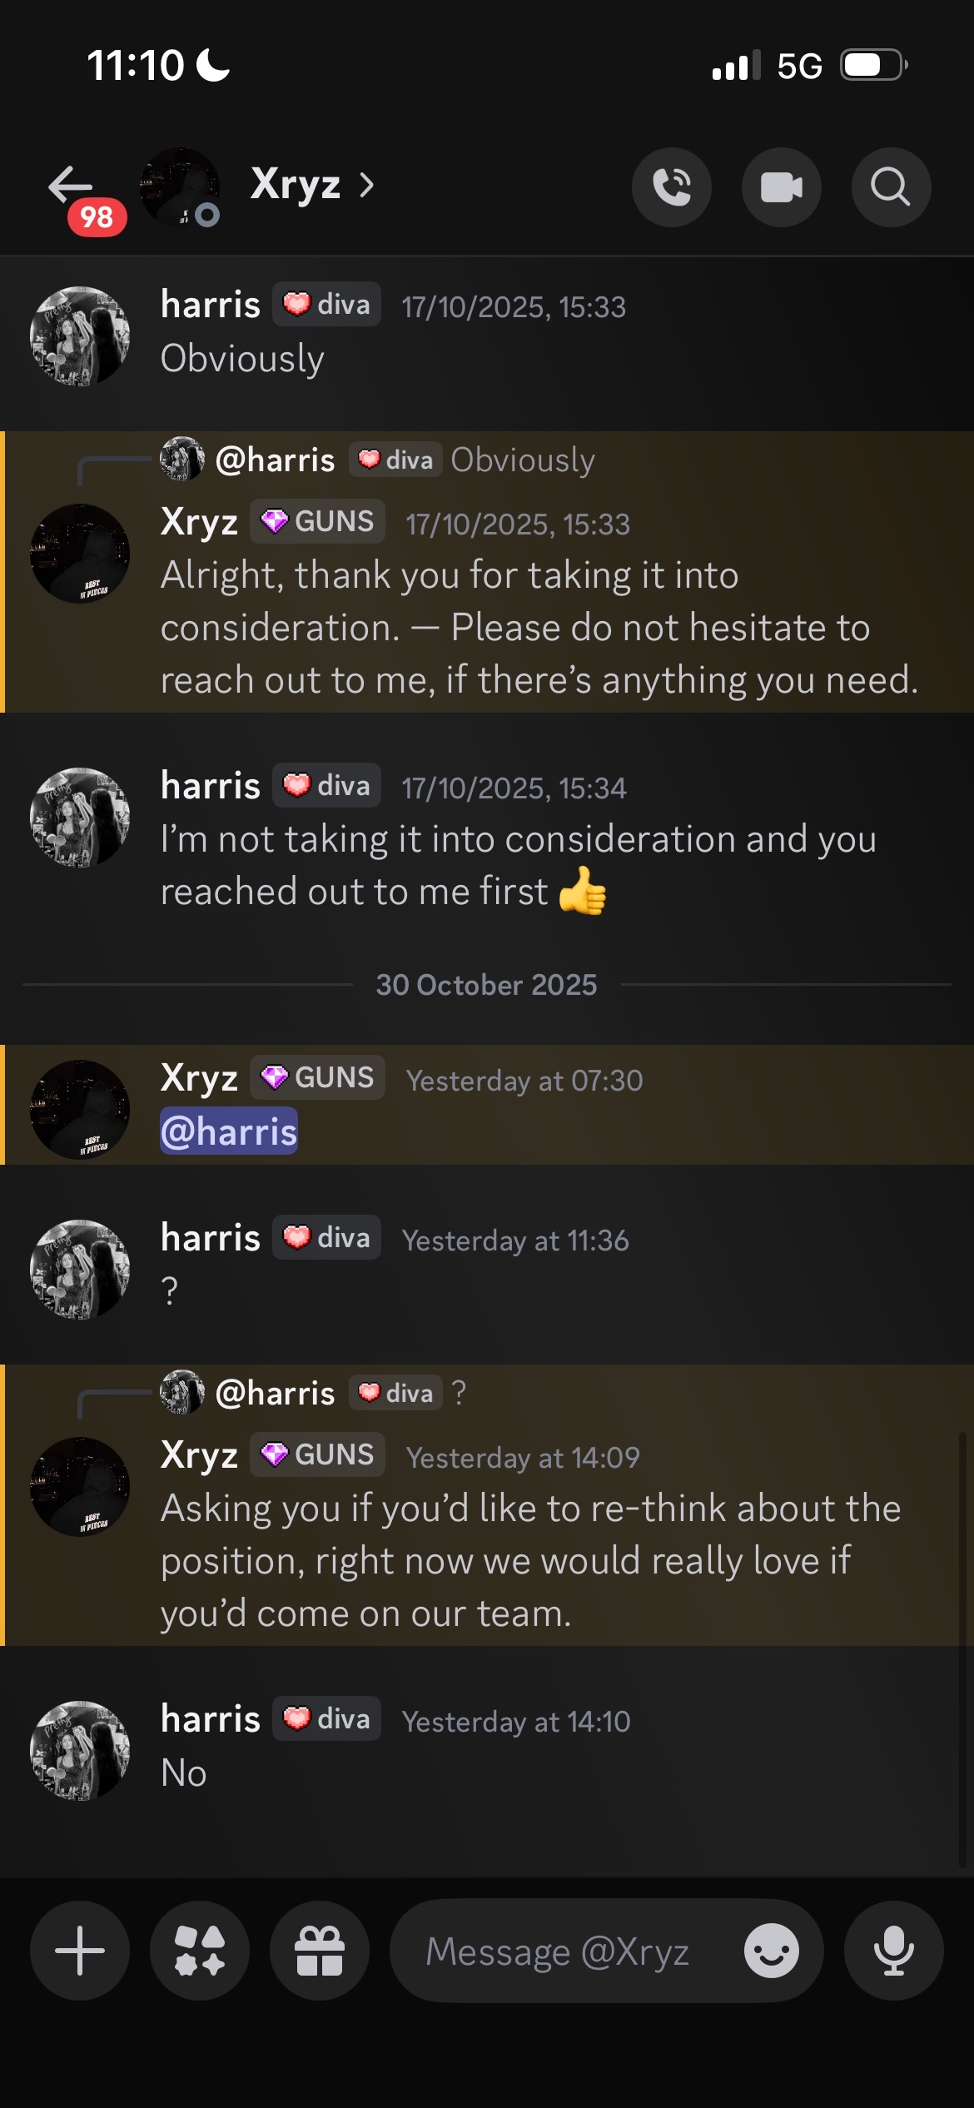The height and width of the screenshot is (2108, 974).
Task: Open the apps and activities icon
Action: pos(200,1951)
